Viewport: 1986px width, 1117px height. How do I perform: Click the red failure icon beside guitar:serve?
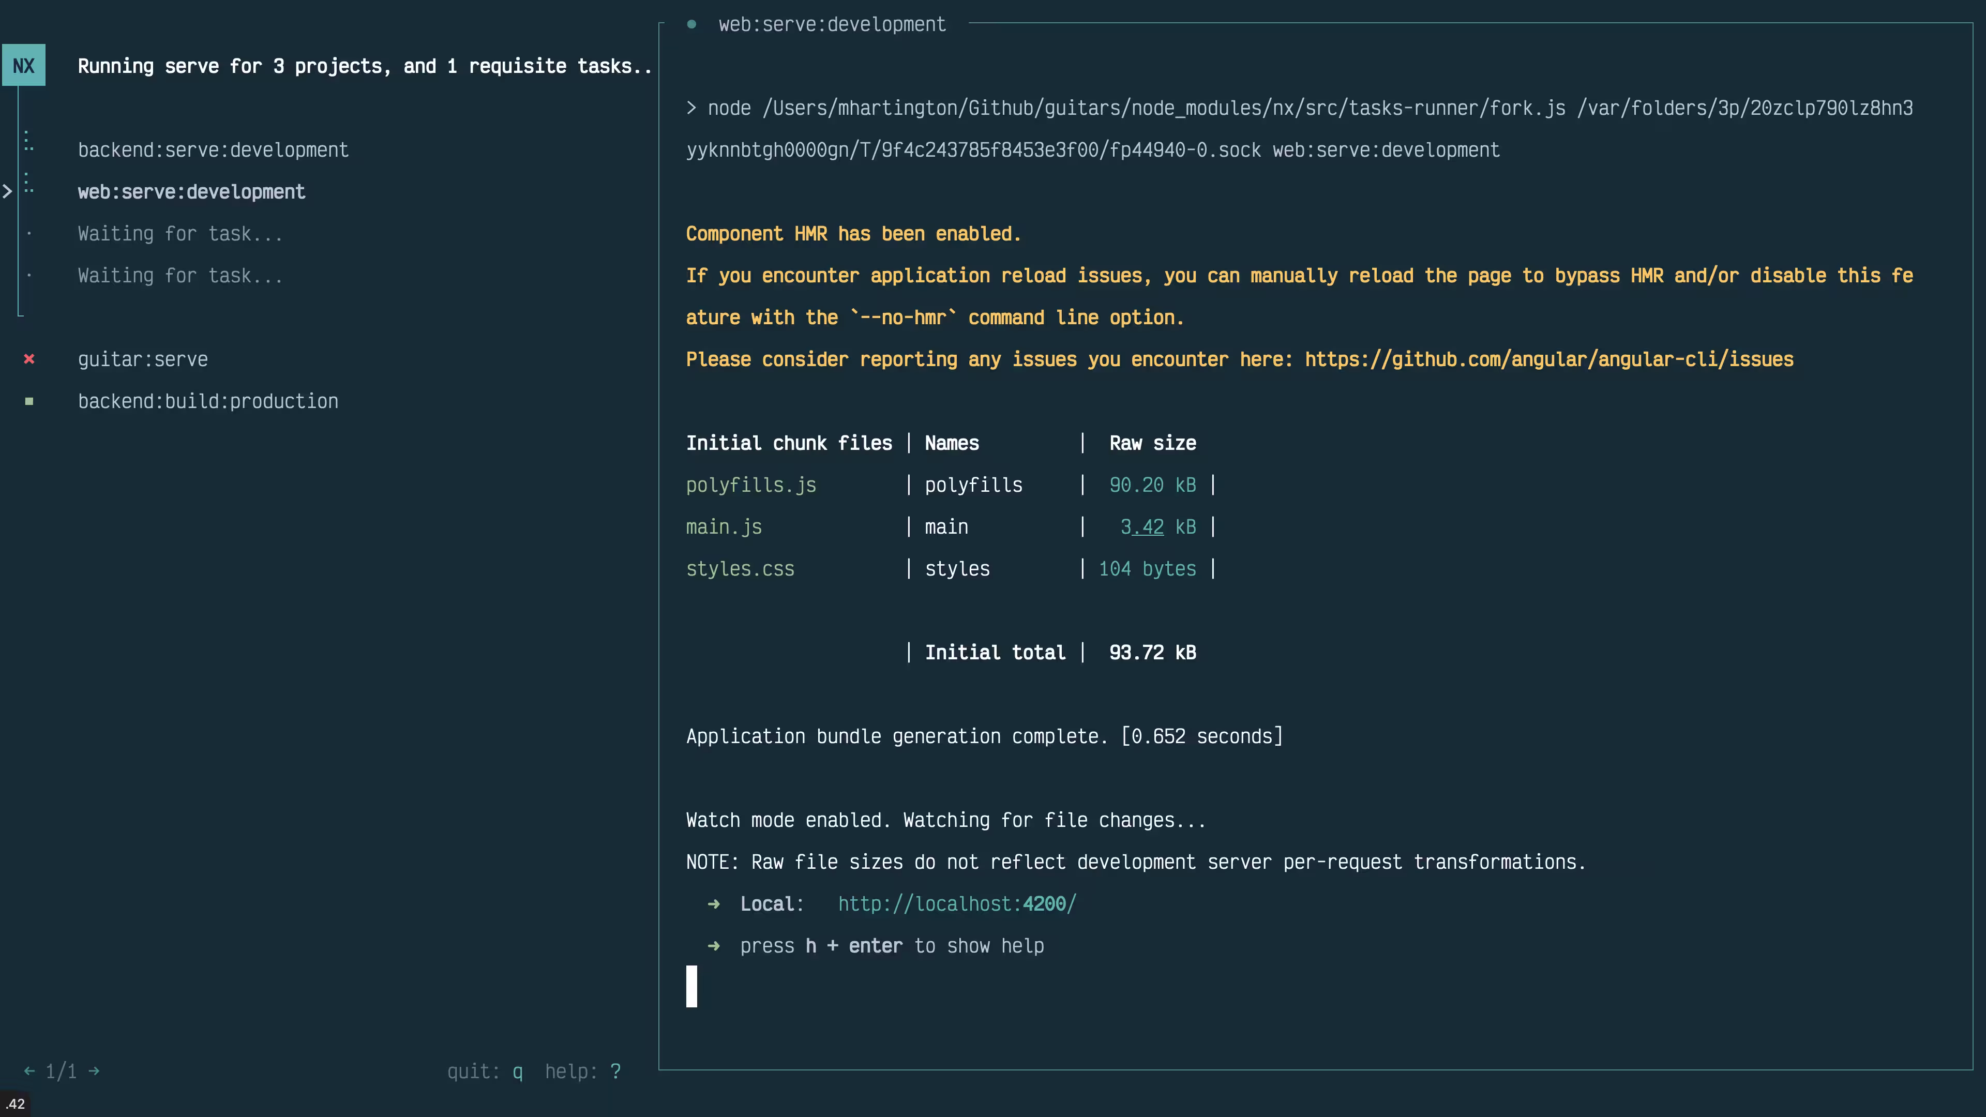[x=29, y=358]
